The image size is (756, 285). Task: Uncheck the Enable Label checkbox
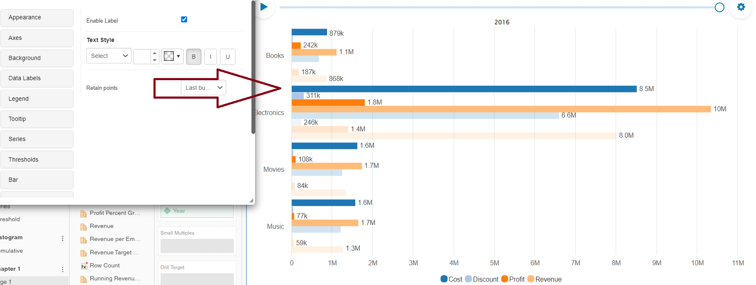click(x=184, y=19)
